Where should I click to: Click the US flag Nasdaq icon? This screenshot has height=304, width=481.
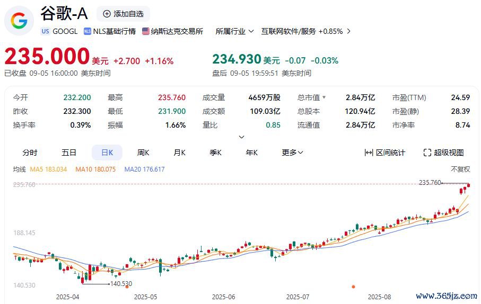coord(146,31)
